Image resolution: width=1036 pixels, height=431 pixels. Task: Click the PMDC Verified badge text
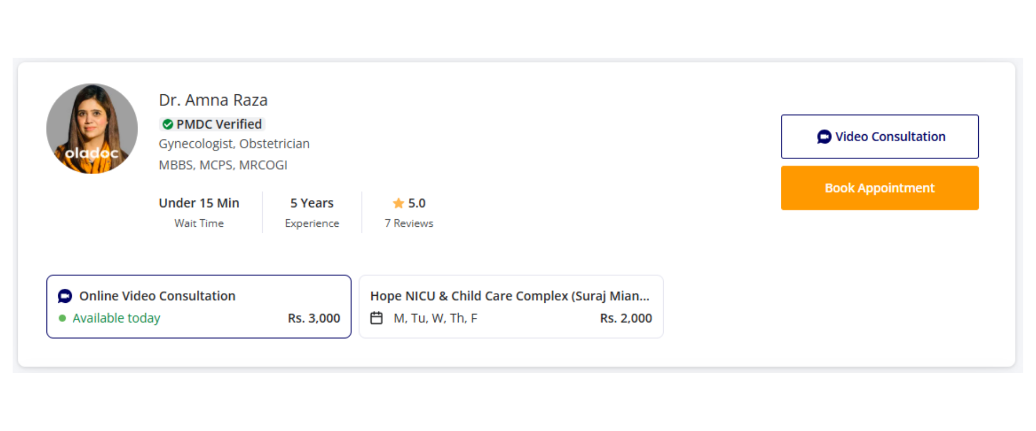219,124
